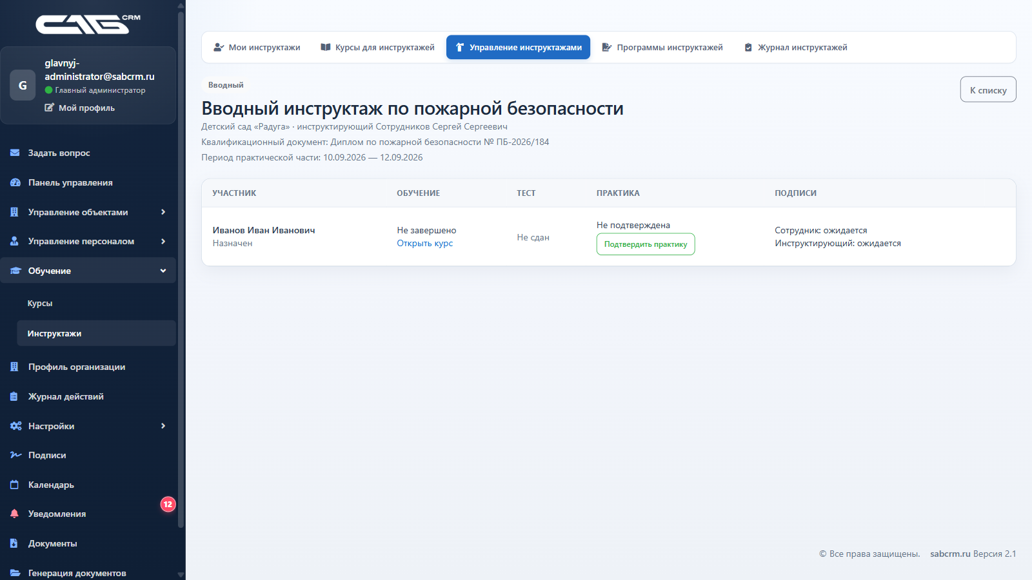Click the clipboard icon for Журнал действий
Image resolution: width=1032 pixels, height=580 pixels.
pos(14,396)
